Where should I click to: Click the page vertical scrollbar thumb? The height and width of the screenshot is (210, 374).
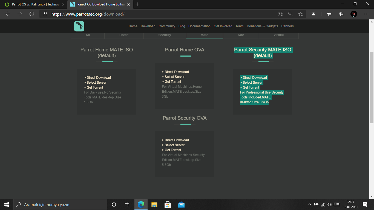click(372, 87)
